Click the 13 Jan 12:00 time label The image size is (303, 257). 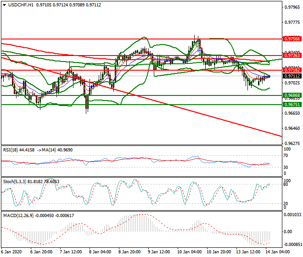pyautogui.click(x=248, y=252)
